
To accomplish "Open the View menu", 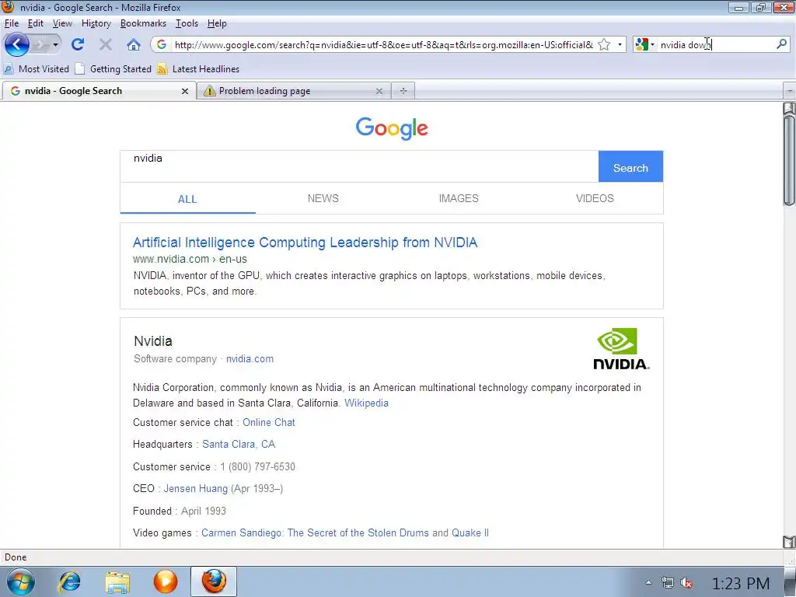I will (x=62, y=23).
